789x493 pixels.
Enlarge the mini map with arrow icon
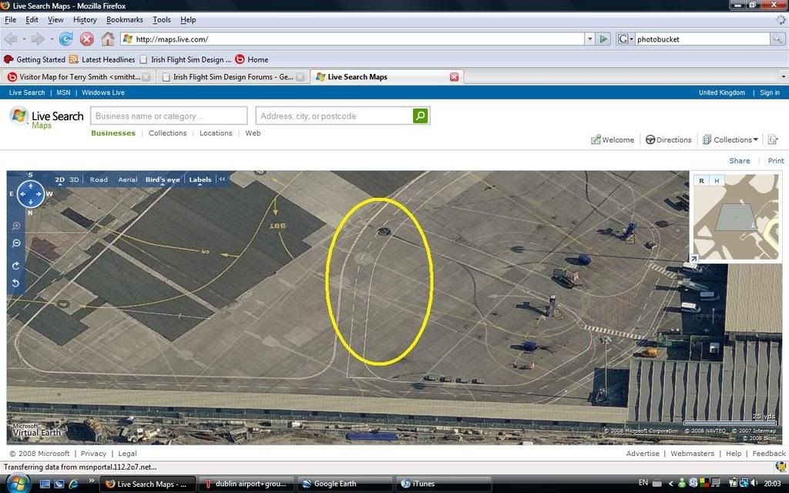tap(694, 259)
